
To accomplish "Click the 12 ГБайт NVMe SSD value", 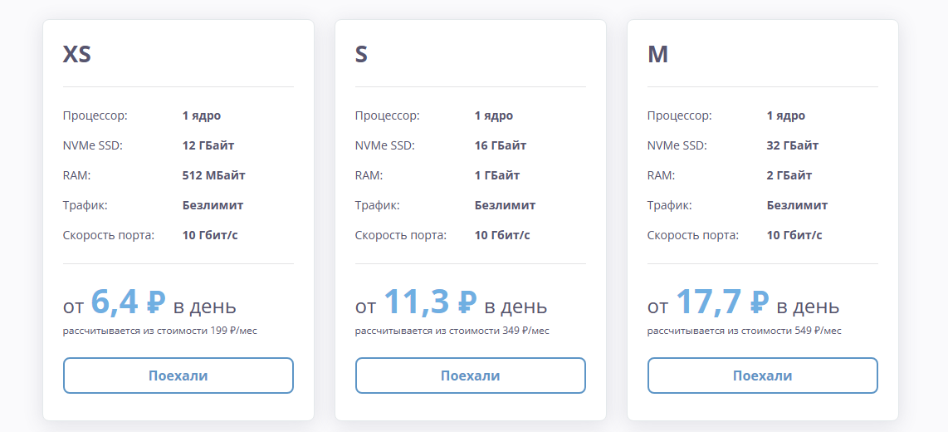I will (x=208, y=146).
